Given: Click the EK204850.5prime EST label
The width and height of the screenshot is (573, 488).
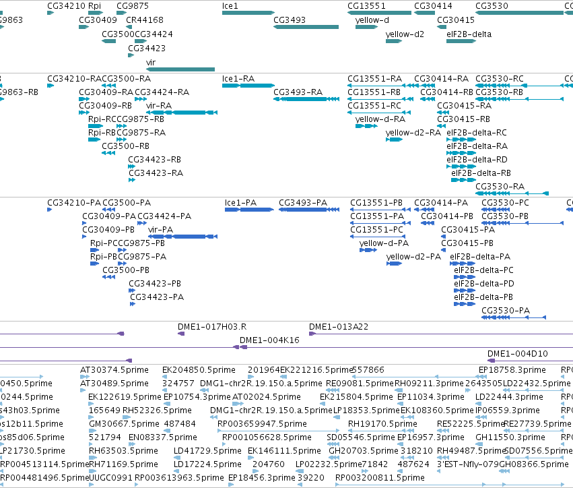Looking at the screenshot, I should pos(199,370).
